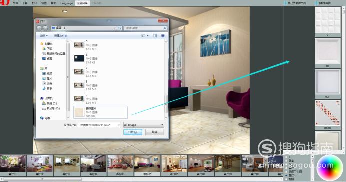Select ceiling texture labeled 00
Image resolution: width=346 pixels, height=182 pixels.
point(327,51)
